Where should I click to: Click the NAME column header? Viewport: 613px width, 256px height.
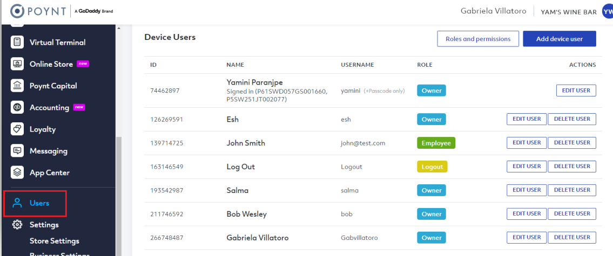point(235,65)
